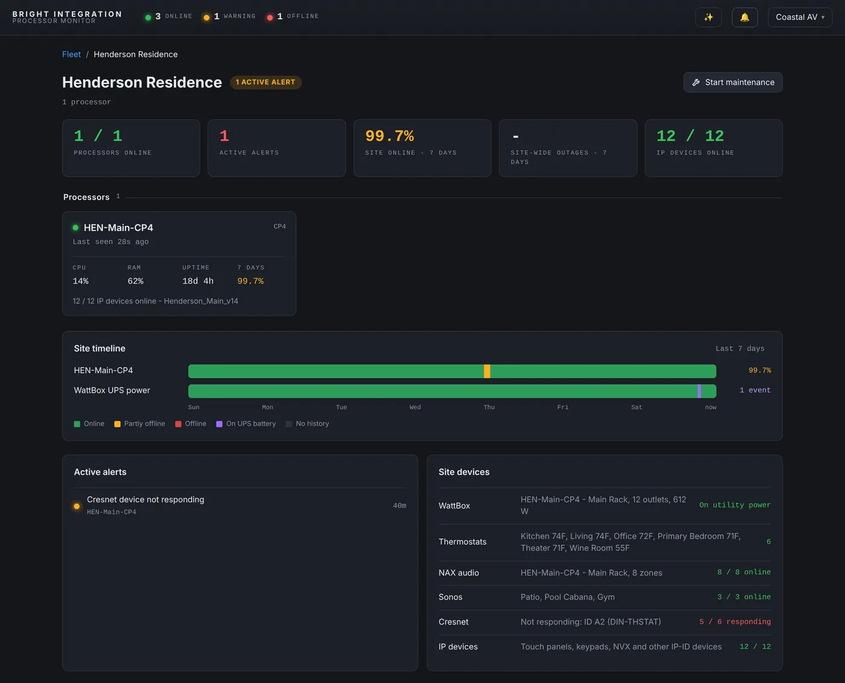This screenshot has height=683, width=845.
Task: Click the Last 7 days label
Action: 740,349
